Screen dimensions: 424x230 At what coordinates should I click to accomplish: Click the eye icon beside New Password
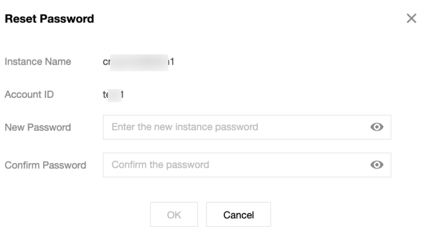click(x=376, y=127)
